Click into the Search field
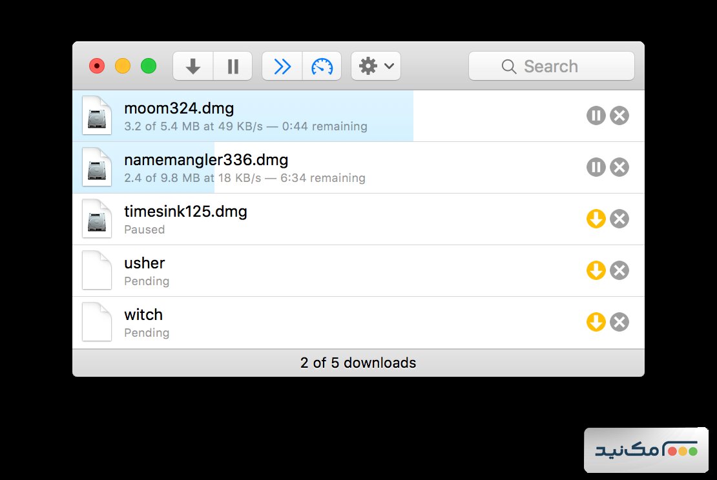The image size is (717, 480). pos(551,66)
